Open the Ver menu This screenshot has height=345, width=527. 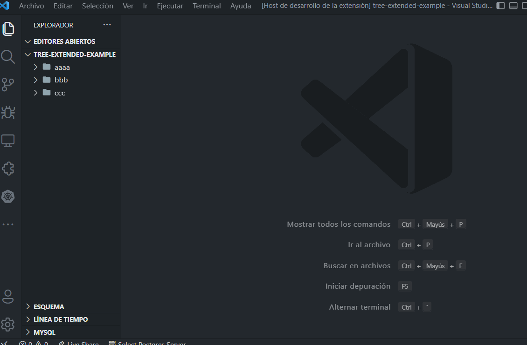point(128,6)
